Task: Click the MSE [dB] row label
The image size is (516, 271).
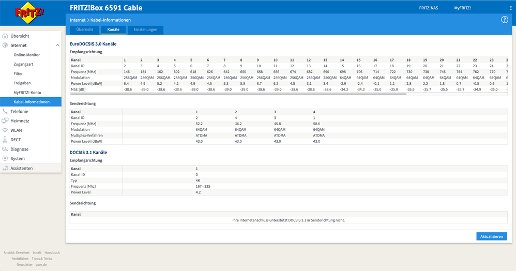Action: pyautogui.click(x=78, y=89)
